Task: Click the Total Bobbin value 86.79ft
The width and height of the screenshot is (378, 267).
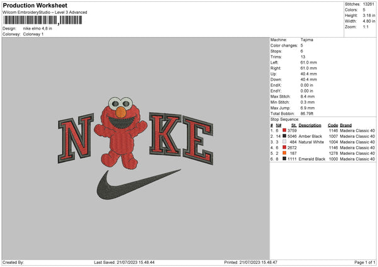Action: (307, 114)
